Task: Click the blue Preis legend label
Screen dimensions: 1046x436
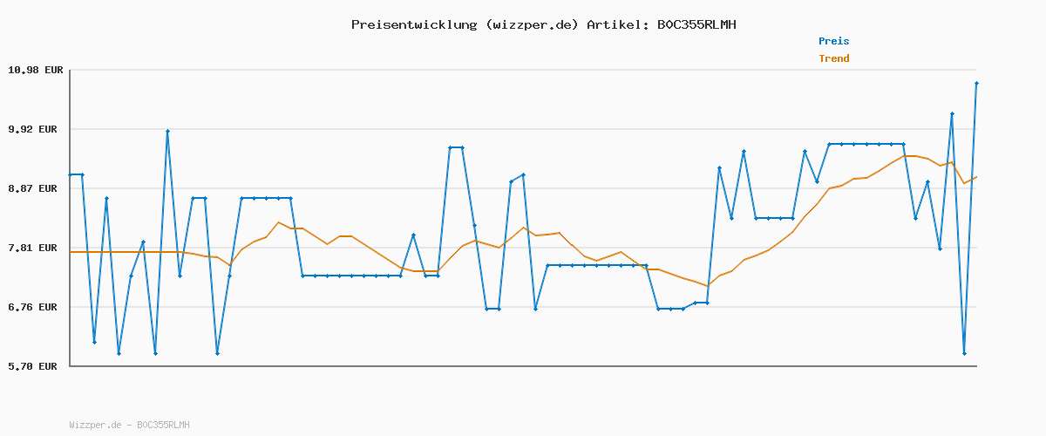Action: (833, 41)
